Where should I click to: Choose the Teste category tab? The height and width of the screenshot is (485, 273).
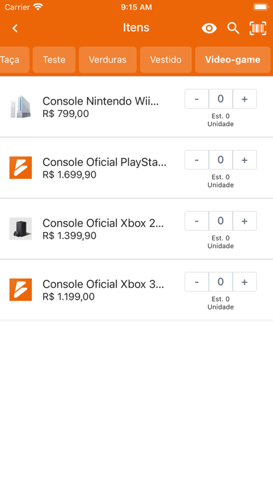(x=54, y=60)
